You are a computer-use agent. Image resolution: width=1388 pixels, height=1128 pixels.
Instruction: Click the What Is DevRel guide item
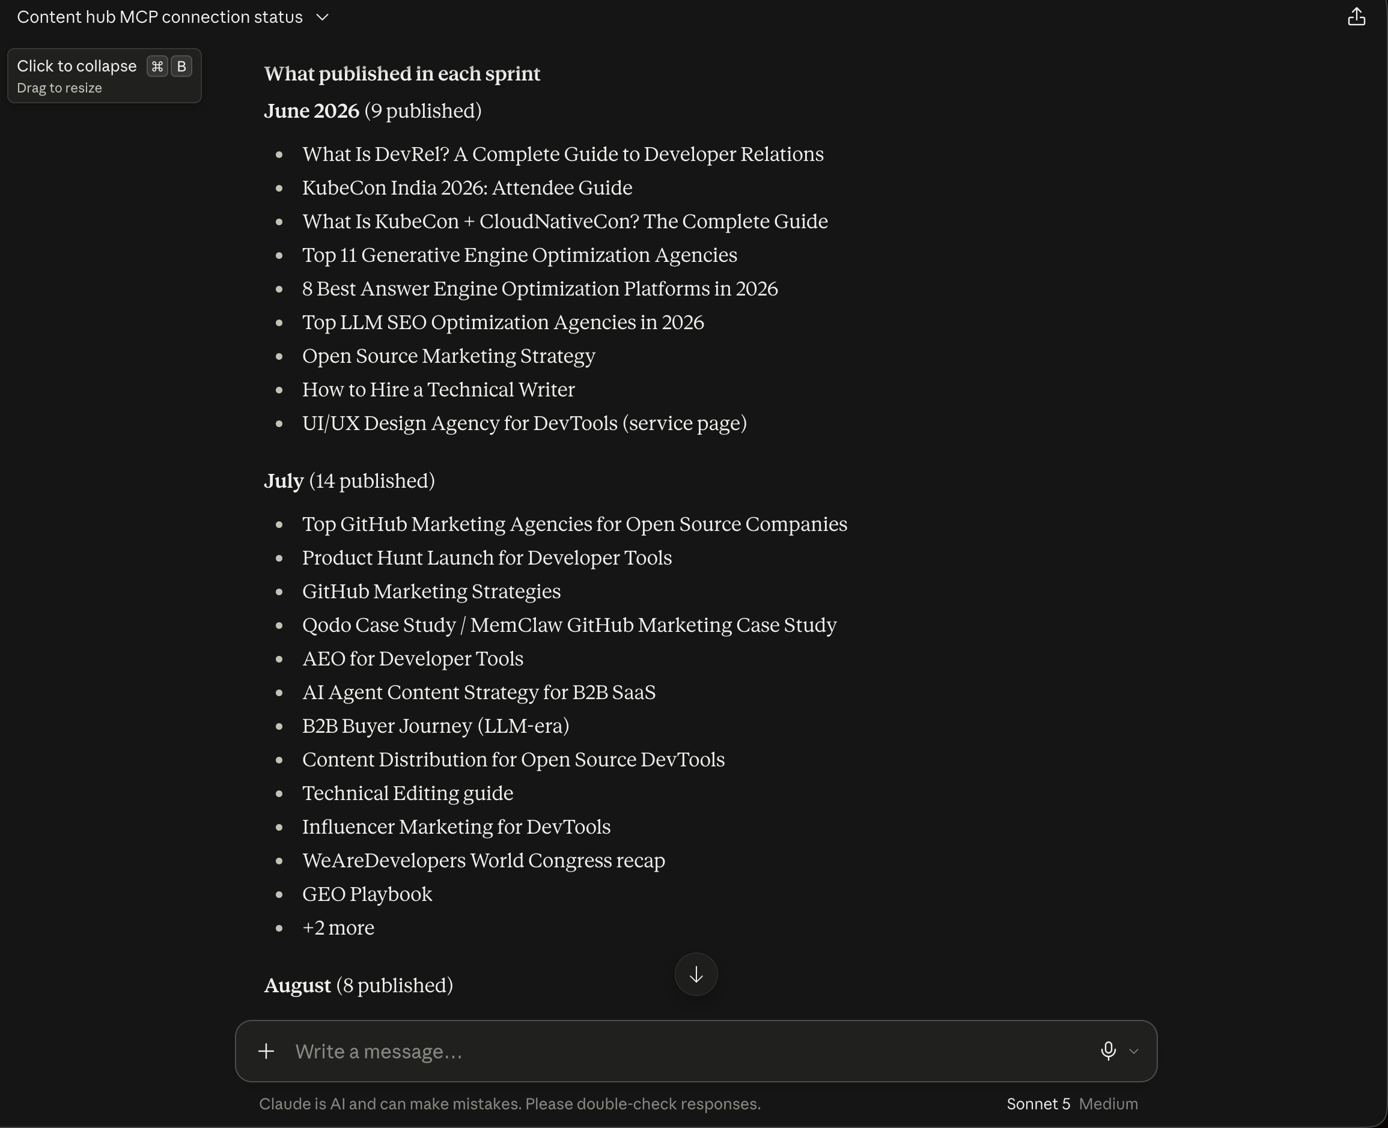pos(562,154)
